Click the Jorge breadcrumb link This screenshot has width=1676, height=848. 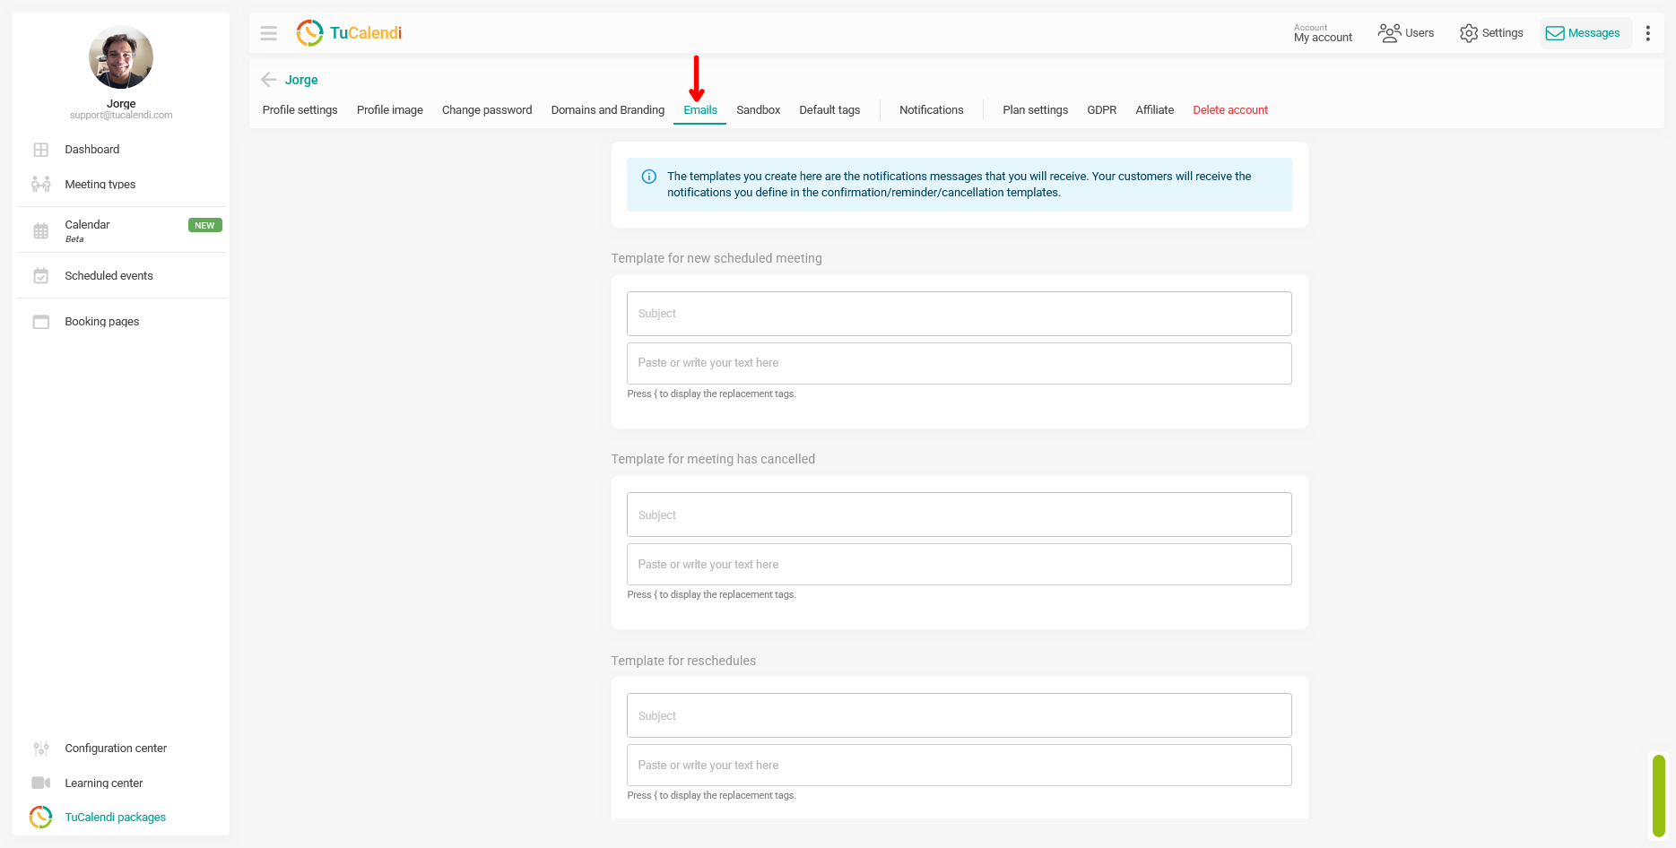point(301,80)
